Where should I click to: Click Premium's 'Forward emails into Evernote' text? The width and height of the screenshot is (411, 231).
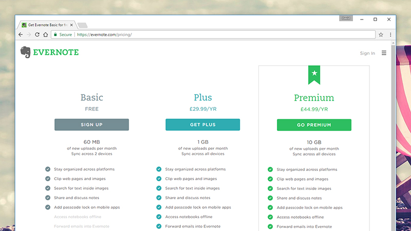point(304,226)
